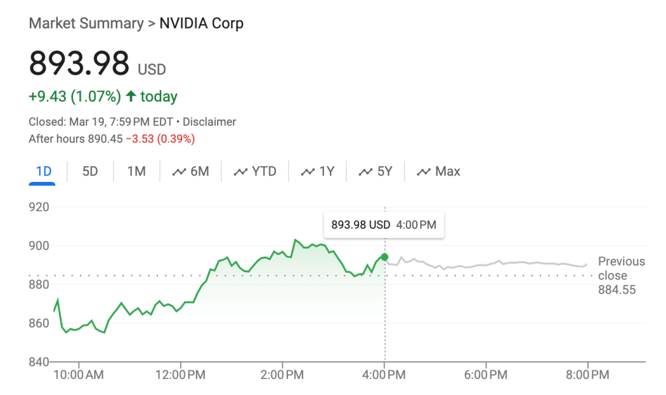The width and height of the screenshot is (666, 395).
Task: Click the green 4:00 PM chart marker dot
Action: pos(384,257)
